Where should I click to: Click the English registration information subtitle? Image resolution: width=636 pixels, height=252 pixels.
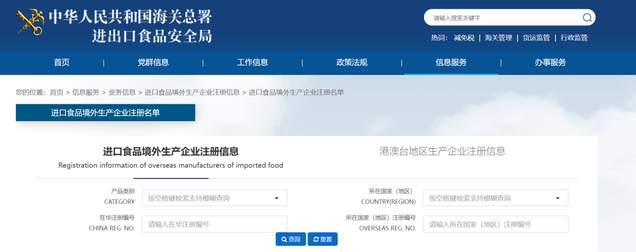[171, 165]
